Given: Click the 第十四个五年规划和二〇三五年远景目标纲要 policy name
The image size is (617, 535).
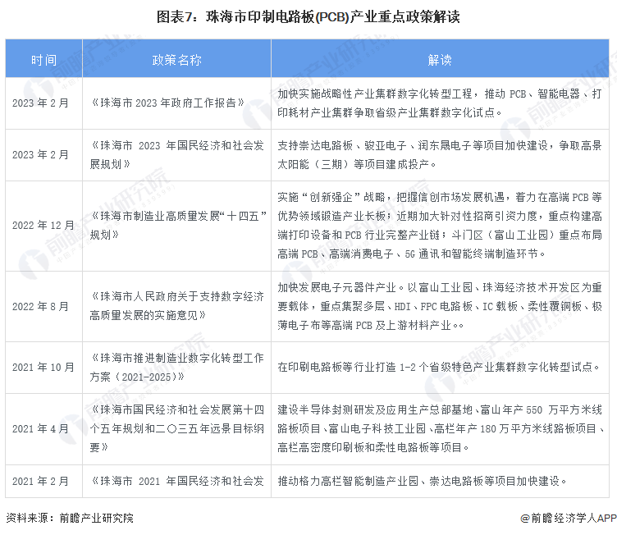Looking at the screenshot, I should [176, 428].
